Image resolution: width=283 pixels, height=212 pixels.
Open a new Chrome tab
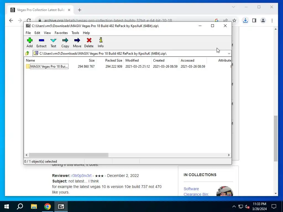pyautogui.click(x=80, y=10)
